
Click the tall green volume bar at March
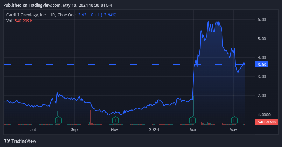[193, 106]
